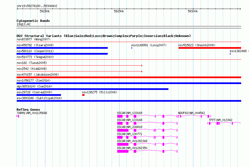This screenshot has width=249, height=167.
Task: Click the short blue bar under esv29726
Action: click(39, 95)
